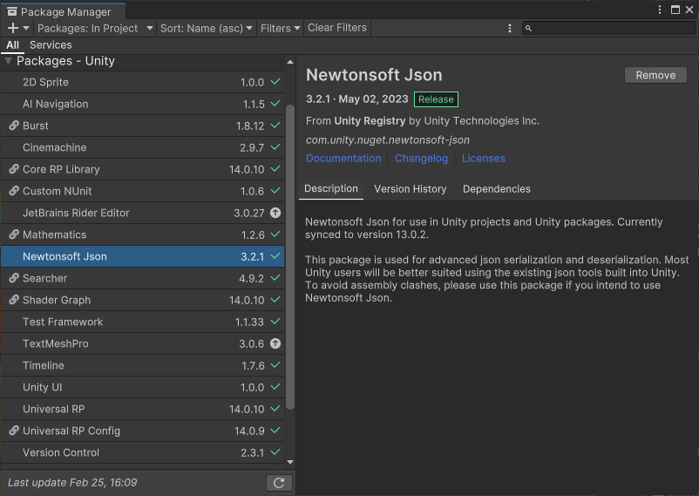Click the link icon next to Custom NUnit
The image size is (699, 496).
(x=14, y=191)
